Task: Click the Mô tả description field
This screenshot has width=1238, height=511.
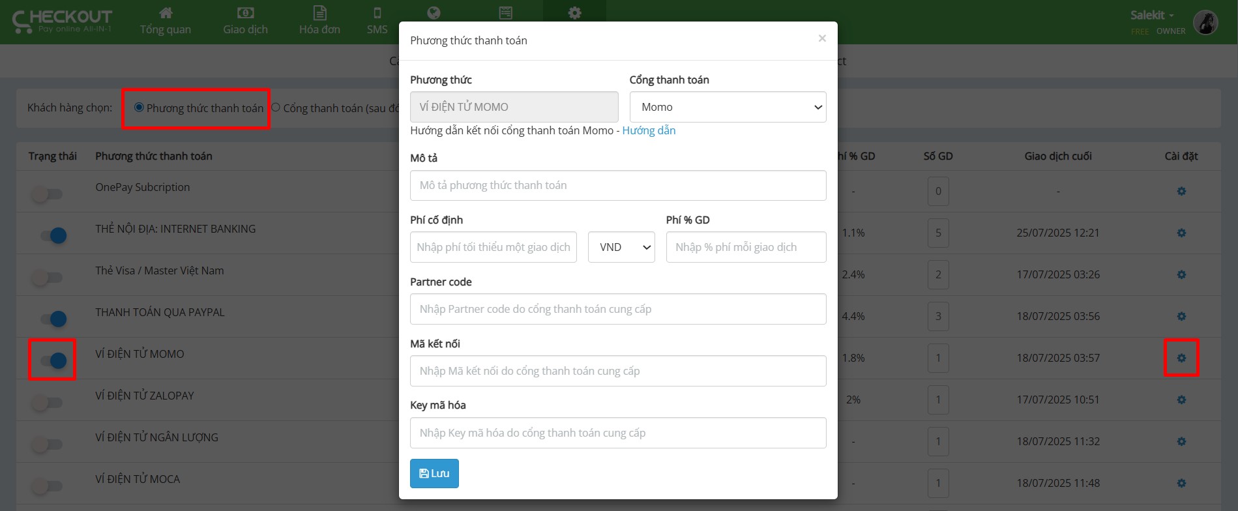Action: [x=618, y=185]
